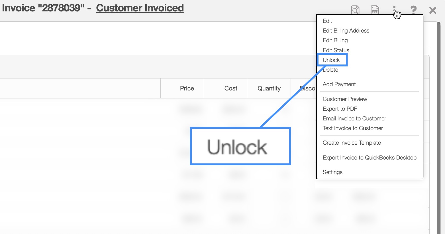
Task: Close the invoice window
Action: (432, 11)
